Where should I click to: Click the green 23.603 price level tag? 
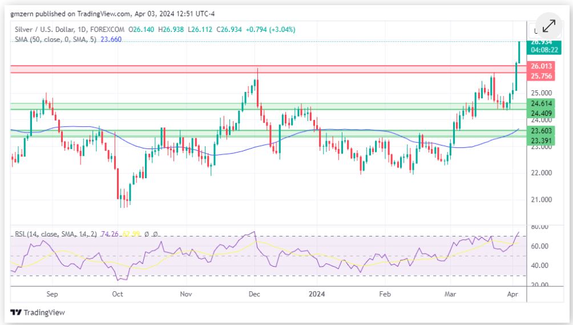540,131
